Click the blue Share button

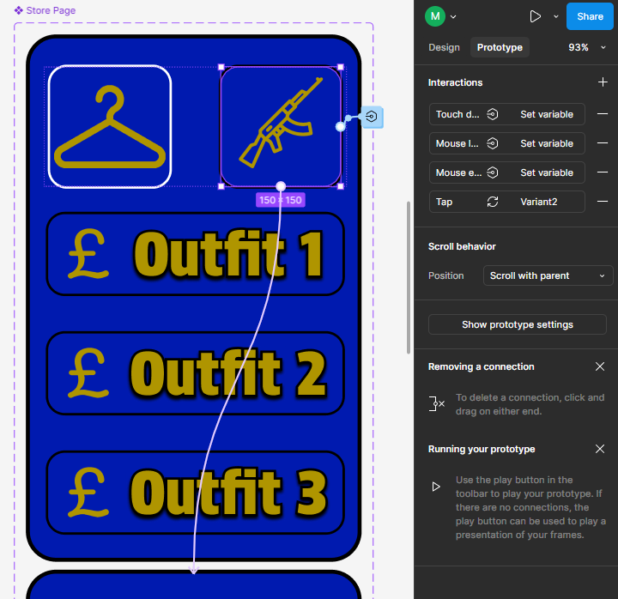(590, 16)
